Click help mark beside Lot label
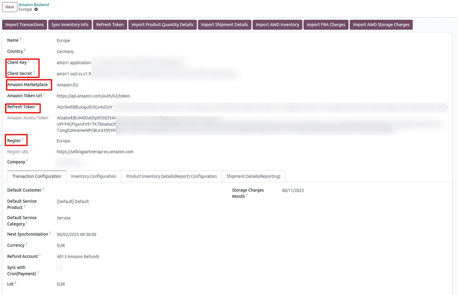Viewport: 458px width, 295px height. tap(16, 283)
